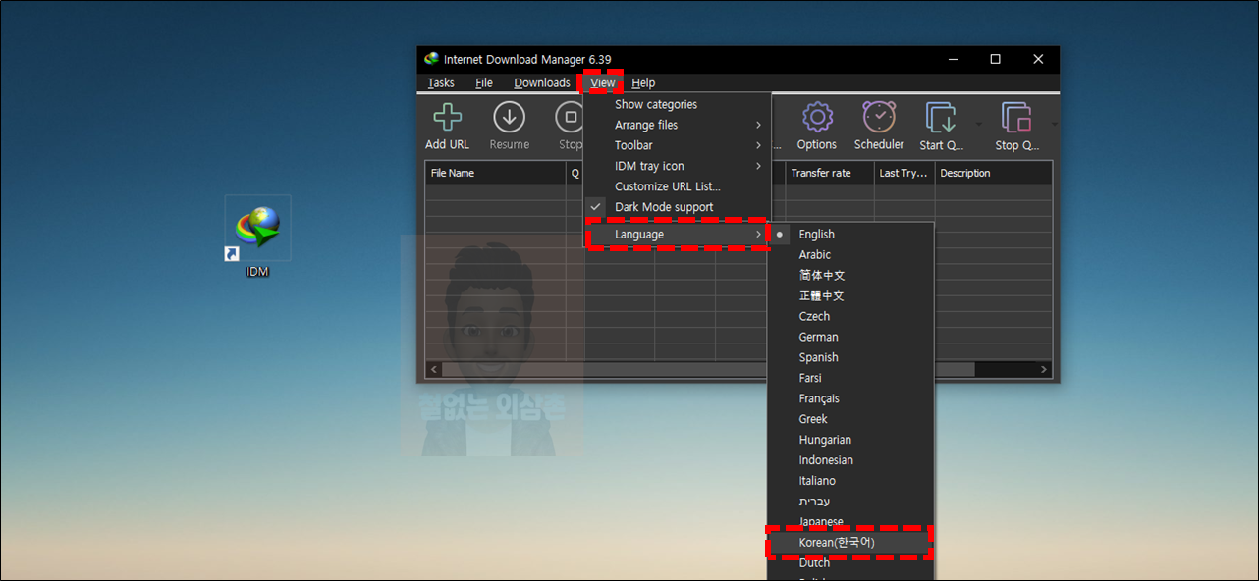Select German language option
The image size is (1259, 581).
pos(850,337)
